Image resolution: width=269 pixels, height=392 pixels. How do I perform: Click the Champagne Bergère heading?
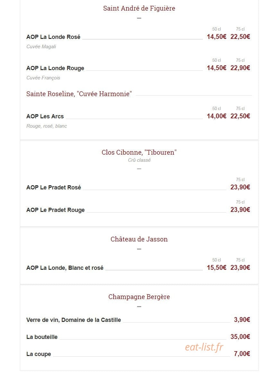tap(139, 297)
